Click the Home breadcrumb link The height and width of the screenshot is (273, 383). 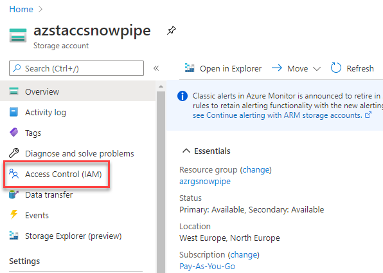(x=21, y=9)
